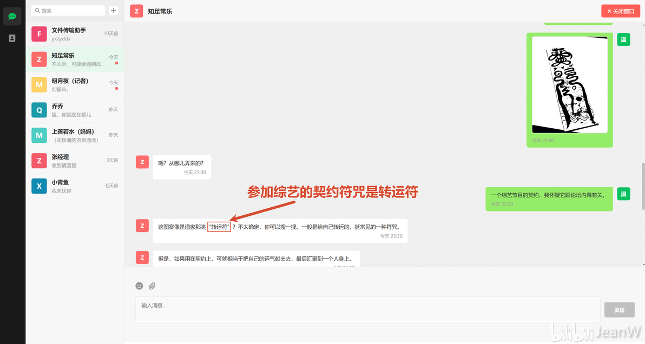The image size is (645, 344).
Task: Click preview text 我来找你
Action: tap(61, 191)
